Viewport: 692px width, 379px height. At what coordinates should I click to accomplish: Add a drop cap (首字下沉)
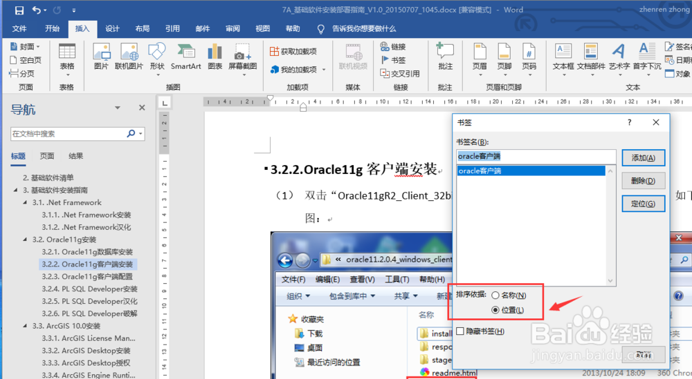pyautogui.click(x=647, y=59)
